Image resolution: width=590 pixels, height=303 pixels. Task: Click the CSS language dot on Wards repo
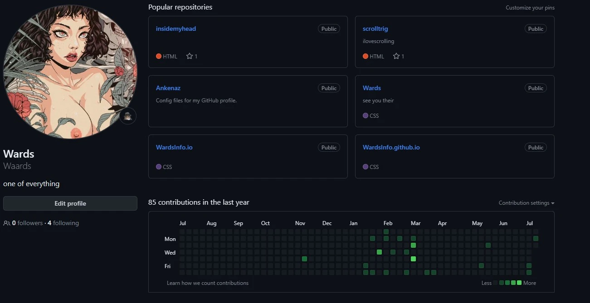[x=366, y=115]
